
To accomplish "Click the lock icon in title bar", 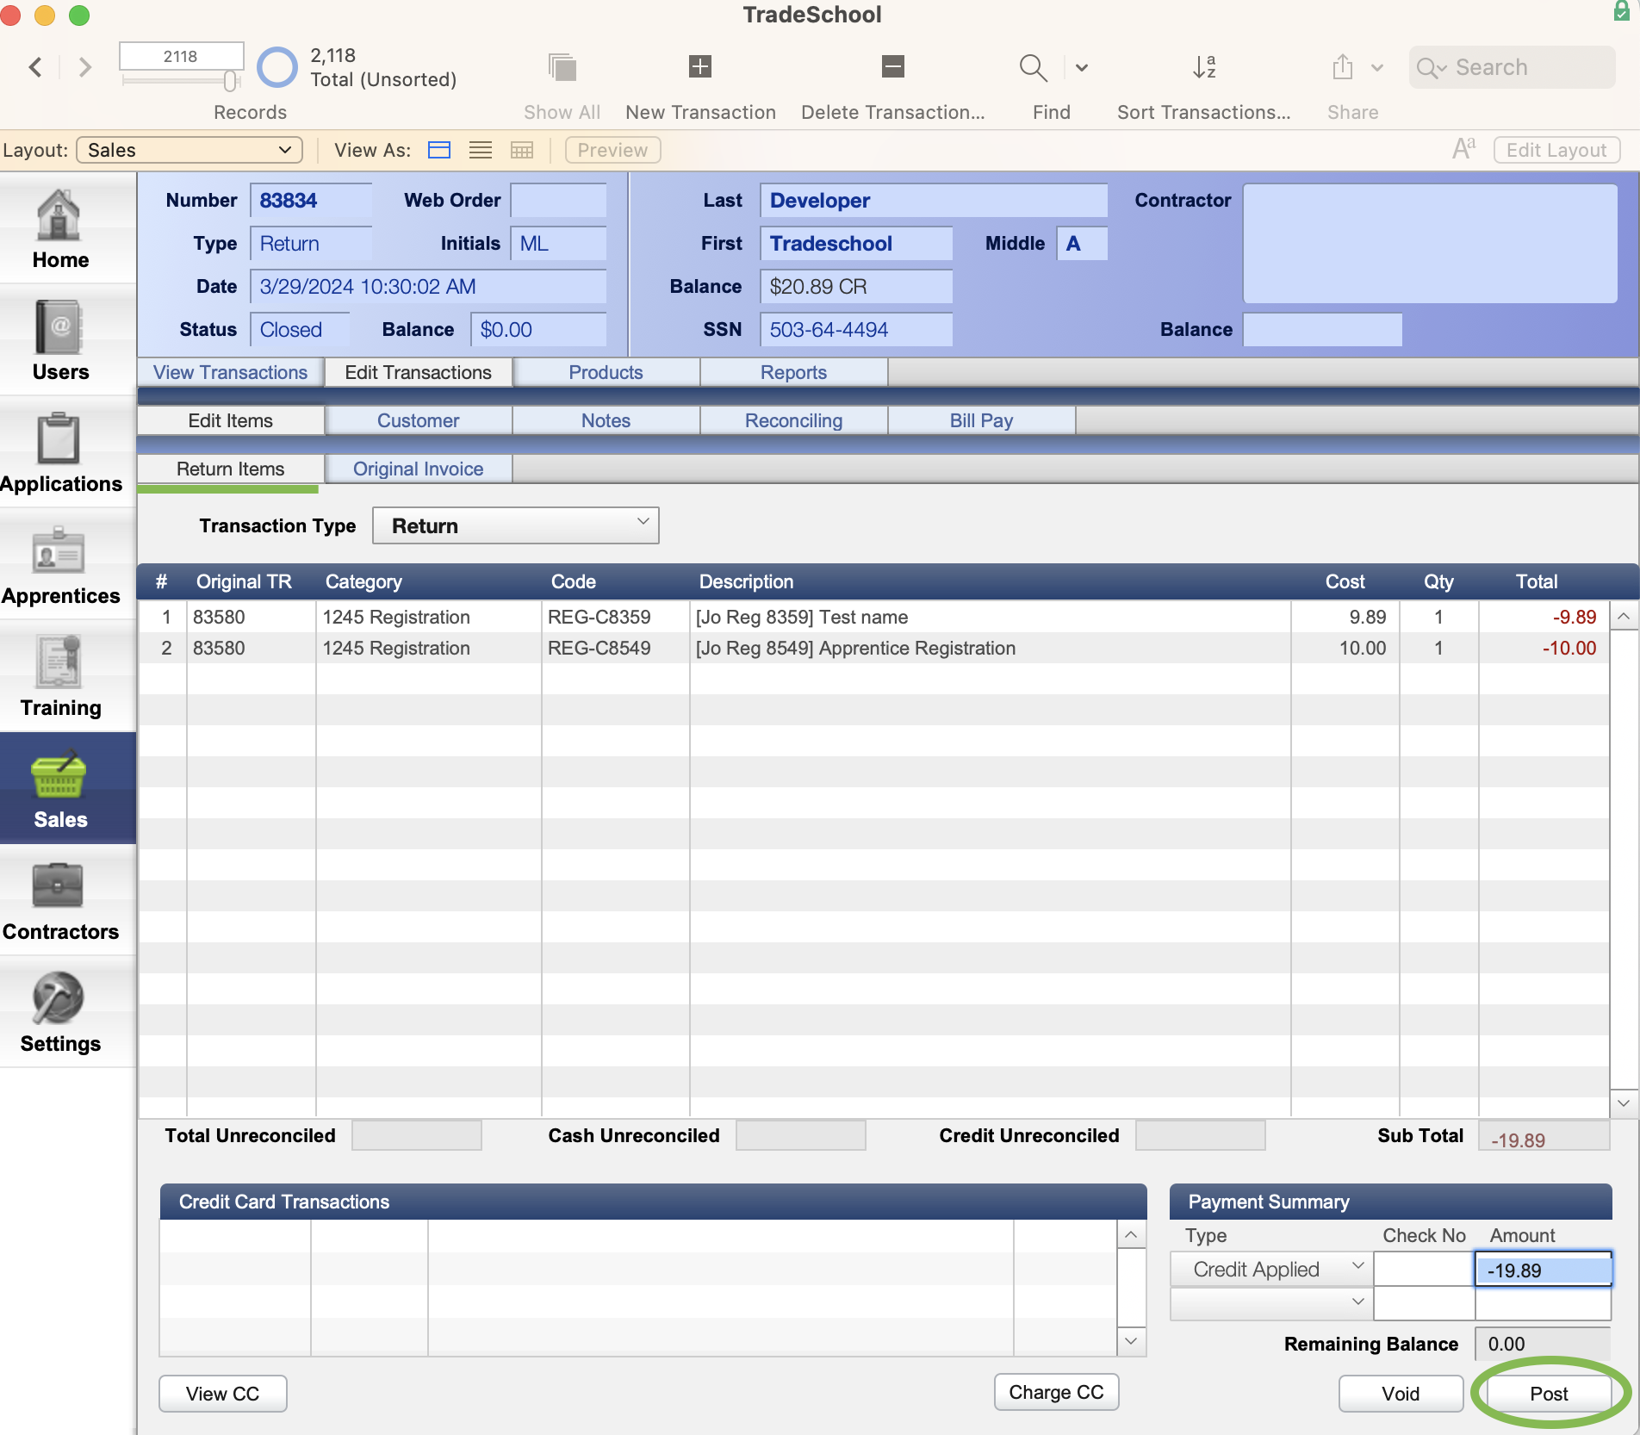I will pyautogui.click(x=1621, y=11).
